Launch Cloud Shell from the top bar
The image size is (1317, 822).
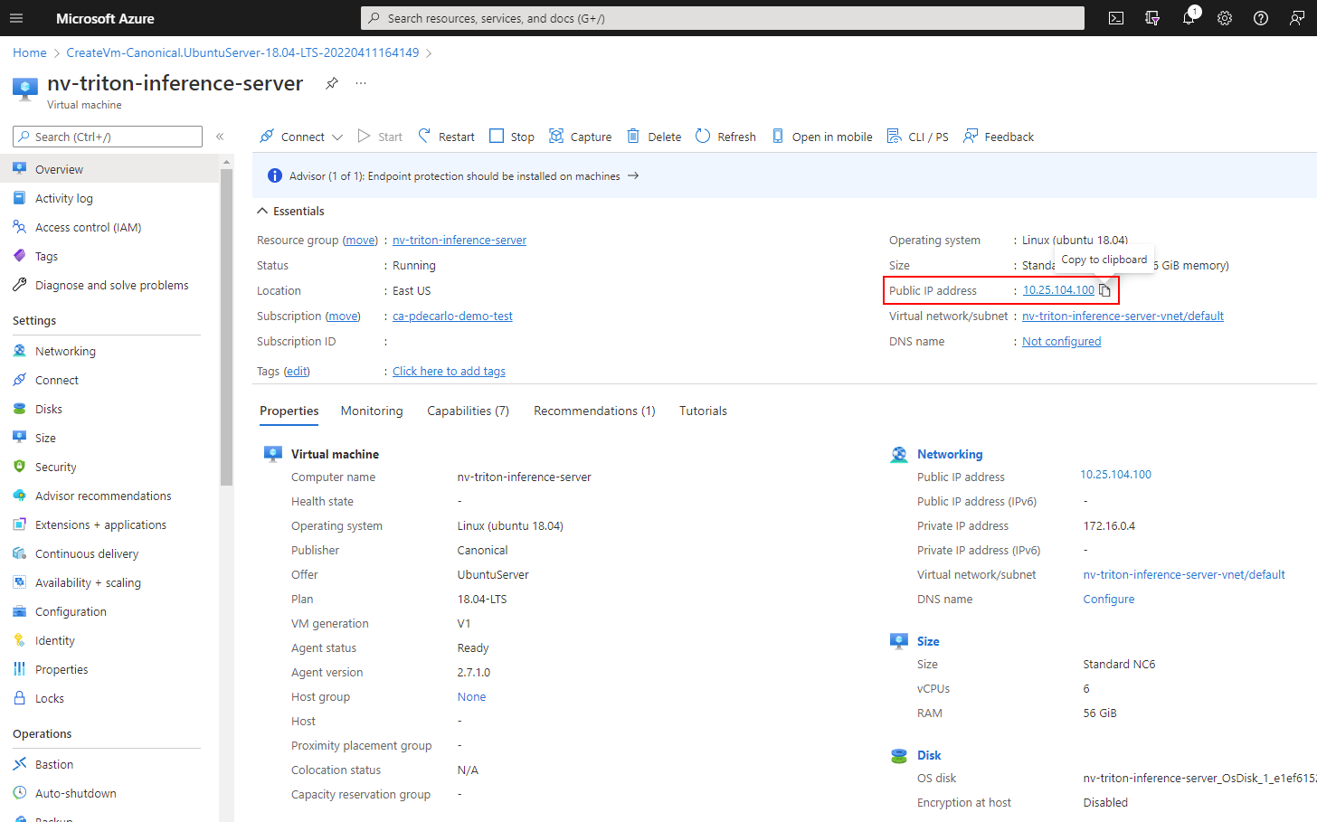coord(1116,18)
